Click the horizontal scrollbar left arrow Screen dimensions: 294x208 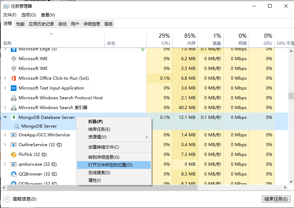[x=4, y=187]
